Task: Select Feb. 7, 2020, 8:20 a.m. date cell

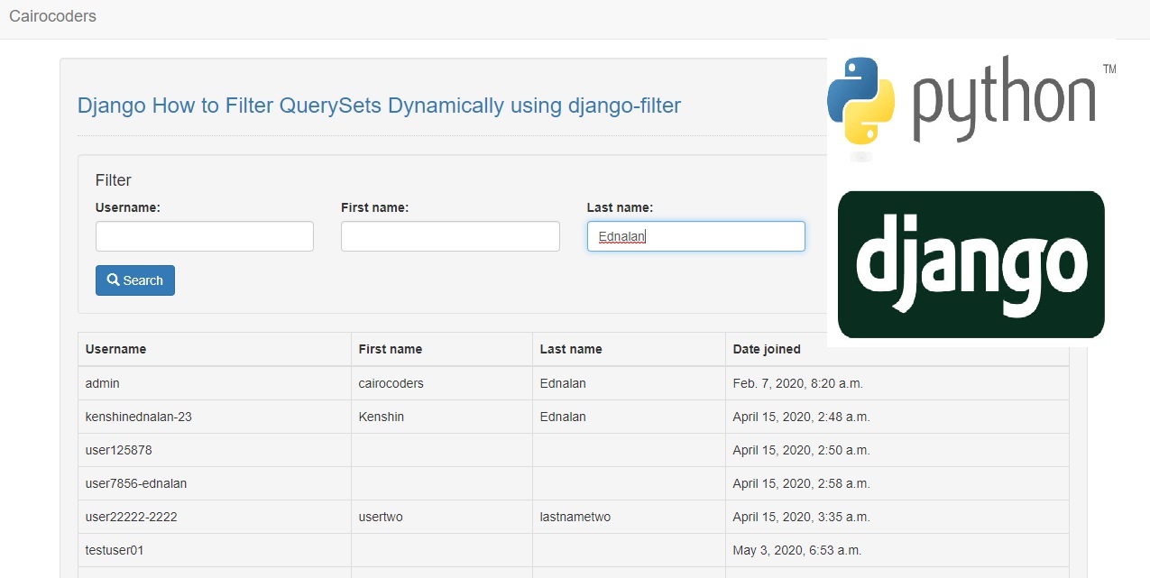Action: 897,383
